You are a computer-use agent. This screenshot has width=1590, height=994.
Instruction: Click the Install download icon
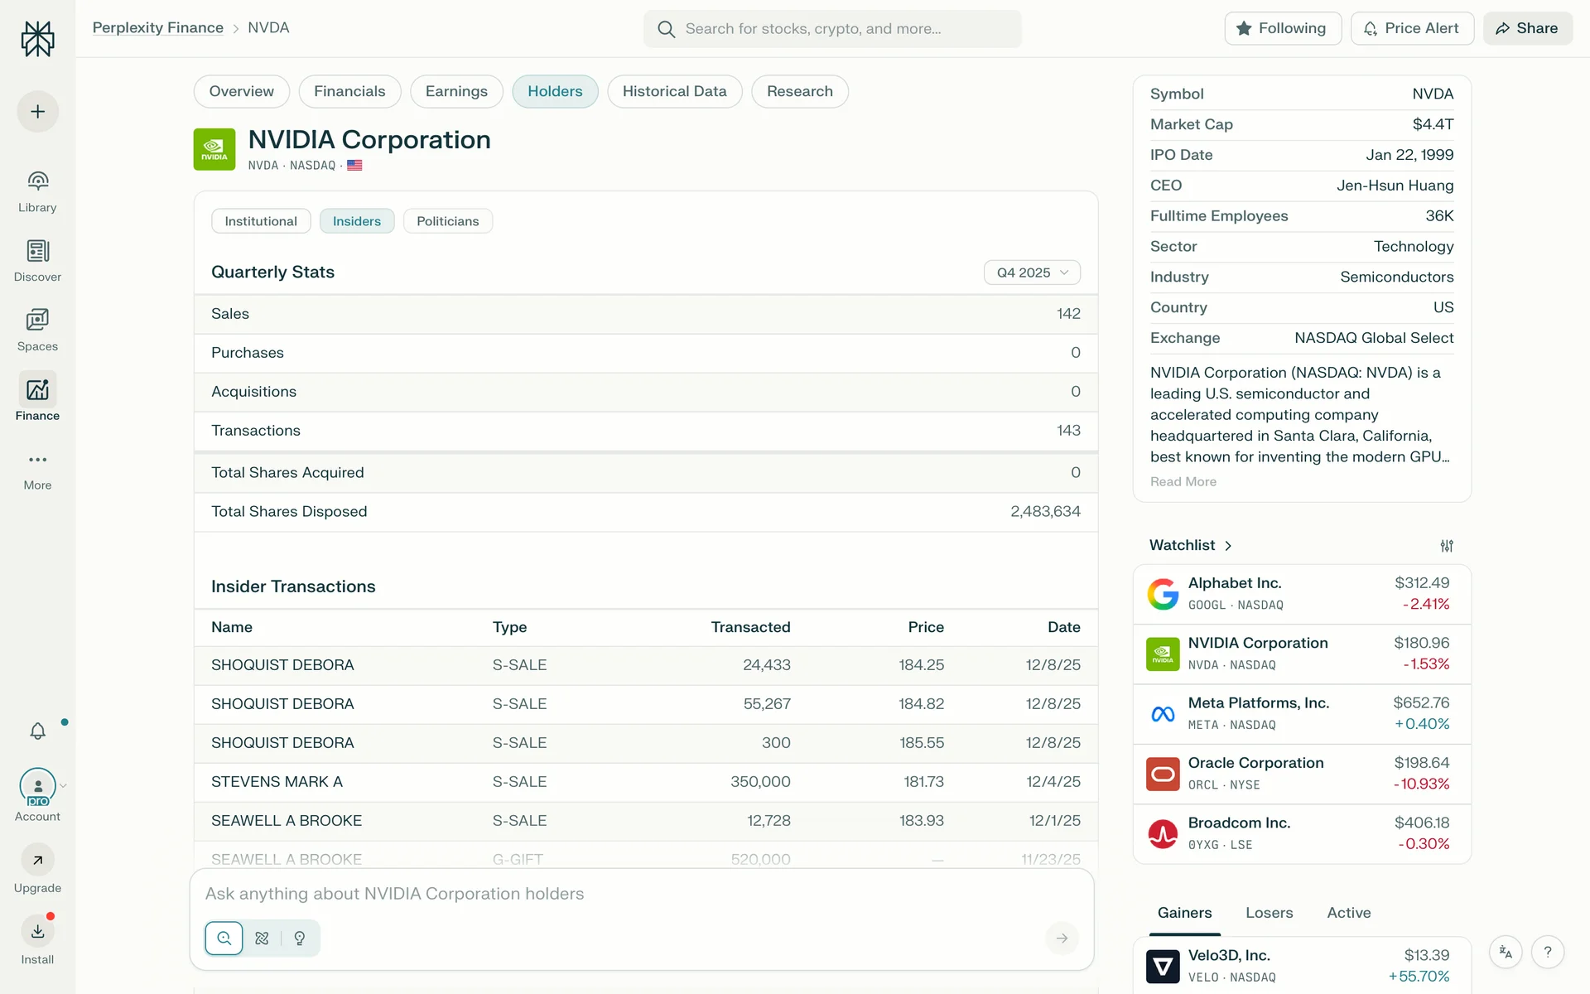(x=37, y=931)
